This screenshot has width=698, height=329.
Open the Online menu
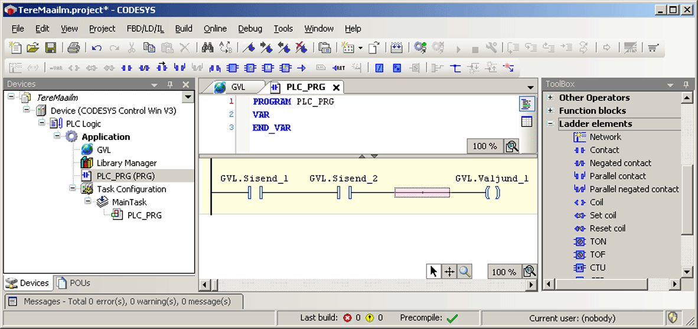tap(216, 28)
